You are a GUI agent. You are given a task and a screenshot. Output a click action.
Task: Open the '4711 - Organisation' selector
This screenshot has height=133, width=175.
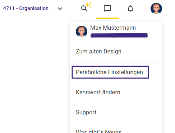tap(33, 9)
